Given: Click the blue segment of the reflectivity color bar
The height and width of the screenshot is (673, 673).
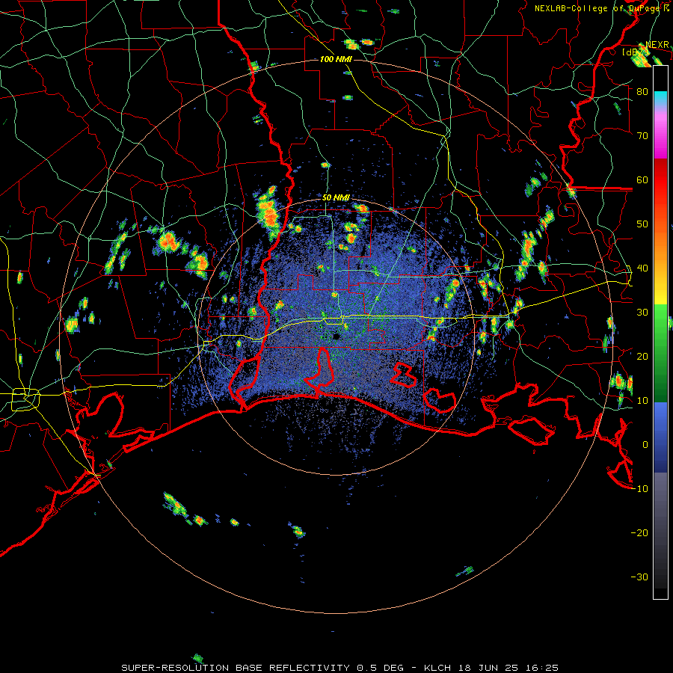Looking at the screenshot, I should [x=660, y=437].
